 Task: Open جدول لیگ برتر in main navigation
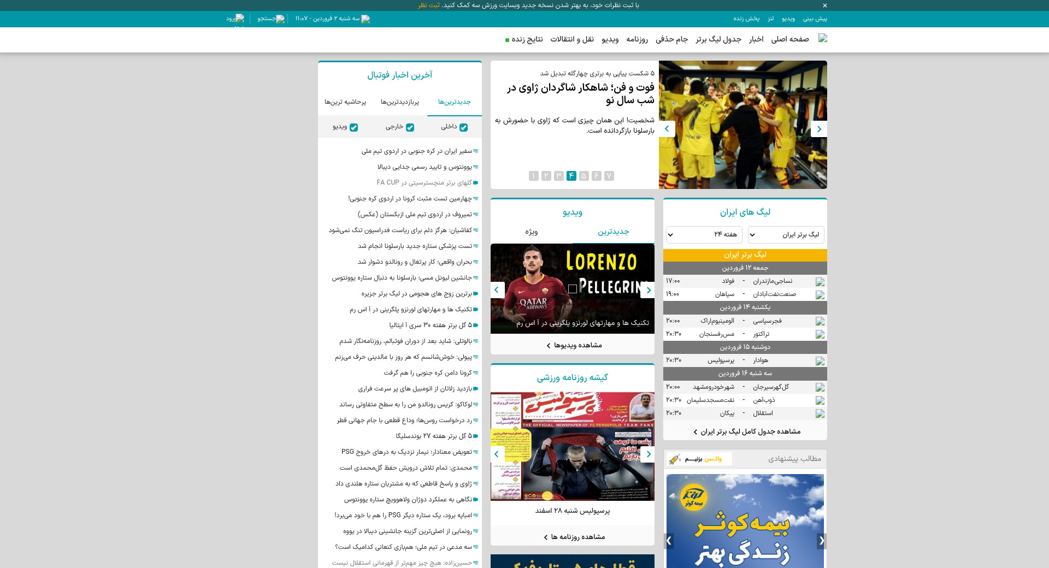[718, 39]
